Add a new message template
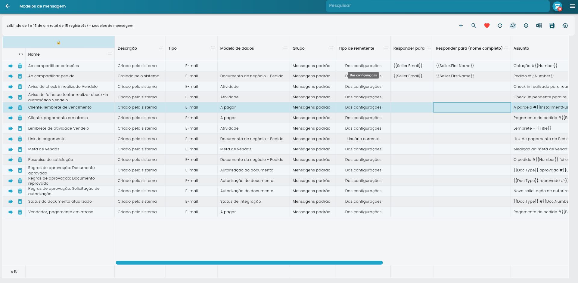The height and width of the screenshot is (283, 578). [x=461, y=26]
